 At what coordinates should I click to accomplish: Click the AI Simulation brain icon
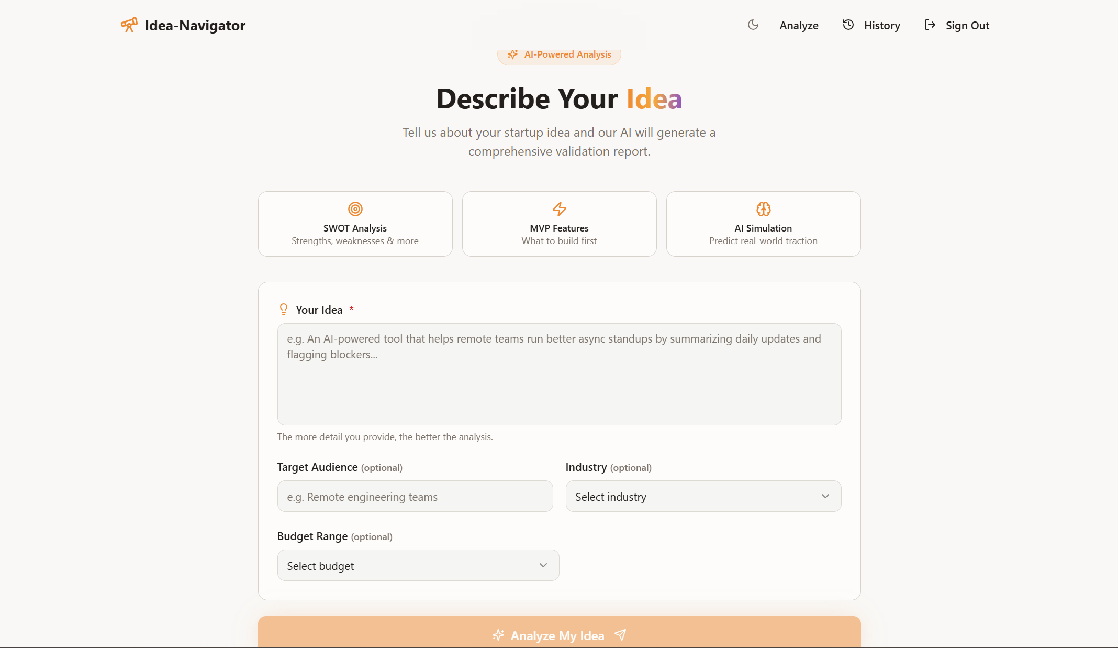coord(763,209)
